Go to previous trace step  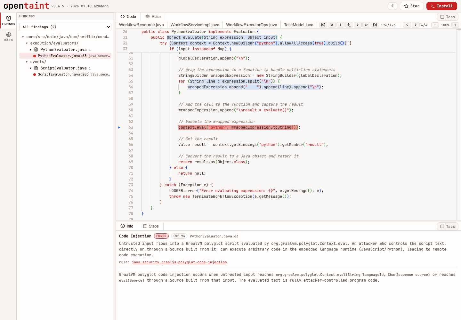(x=341, y=25)
